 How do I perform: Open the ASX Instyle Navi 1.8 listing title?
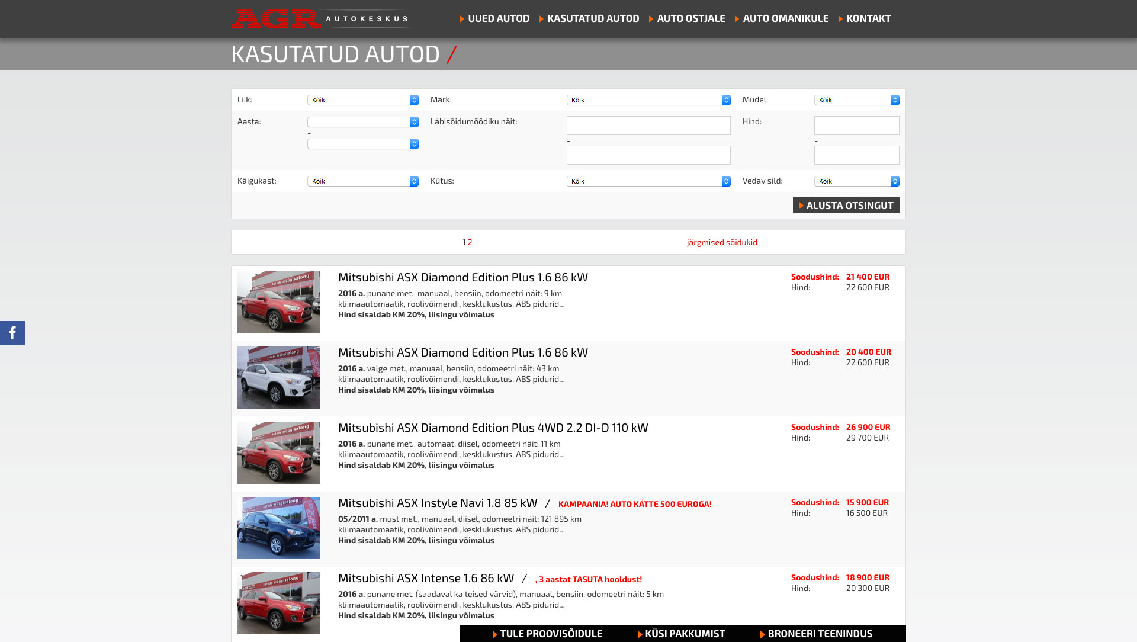(x=438, y=503)
